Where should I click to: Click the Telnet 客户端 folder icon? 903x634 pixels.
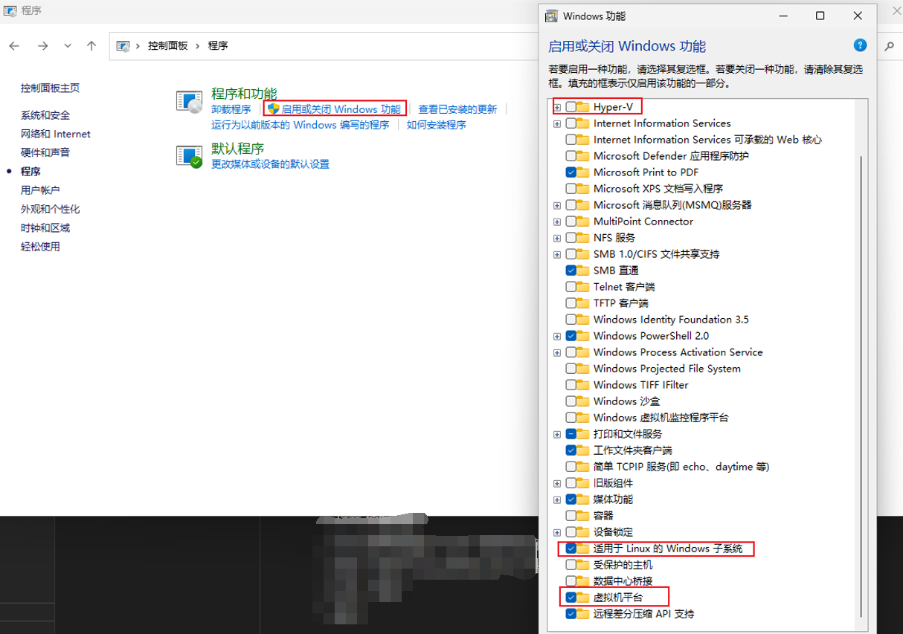pos(583,287)
